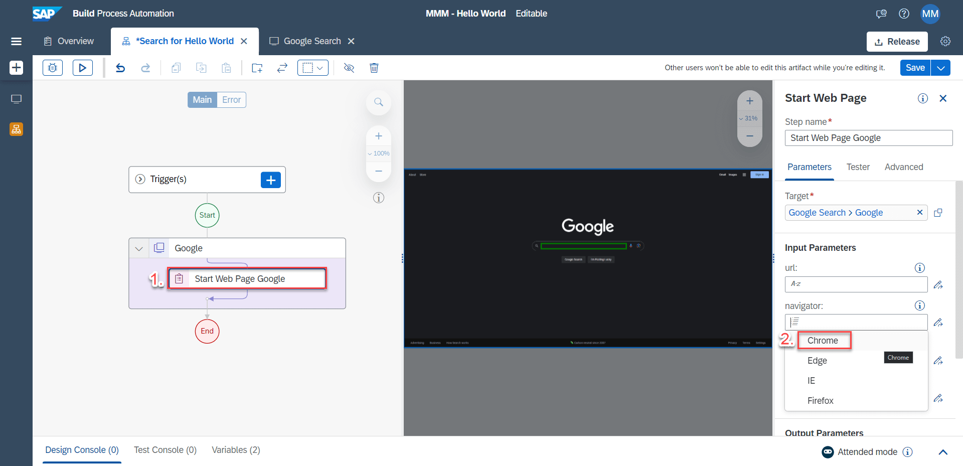963x466 pixels.
Task: Open the help question mark icon
Action: point(904,14)
